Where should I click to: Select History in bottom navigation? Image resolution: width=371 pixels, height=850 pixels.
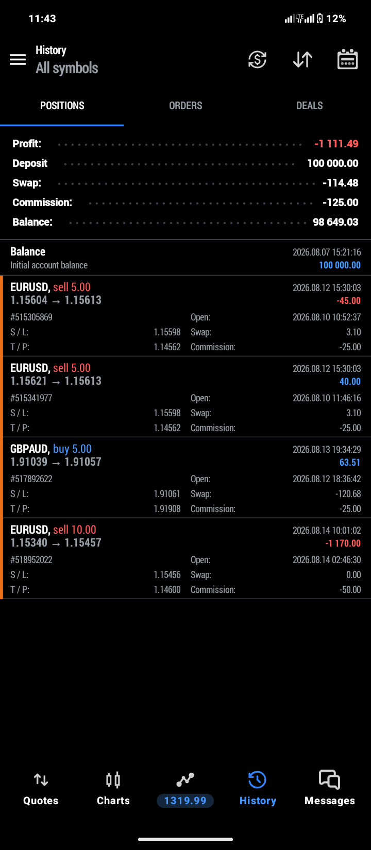click(258, 789)
